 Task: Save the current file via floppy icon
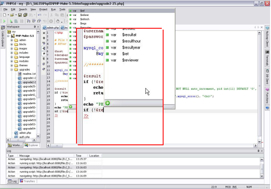[20, 15]
